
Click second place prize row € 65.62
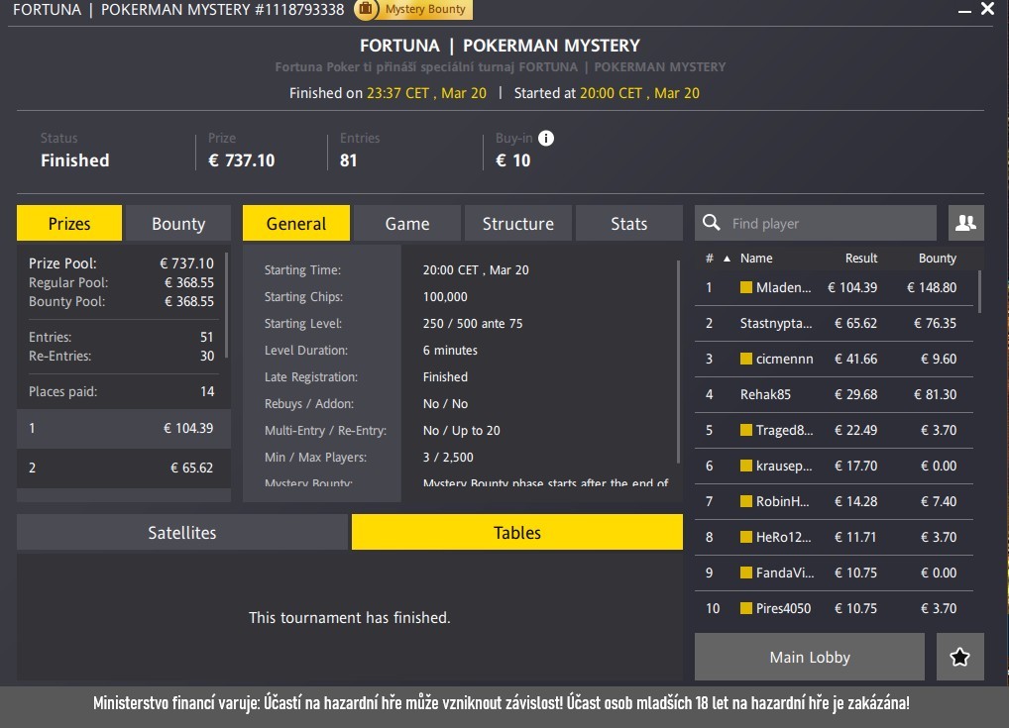(x=124, y=468)
